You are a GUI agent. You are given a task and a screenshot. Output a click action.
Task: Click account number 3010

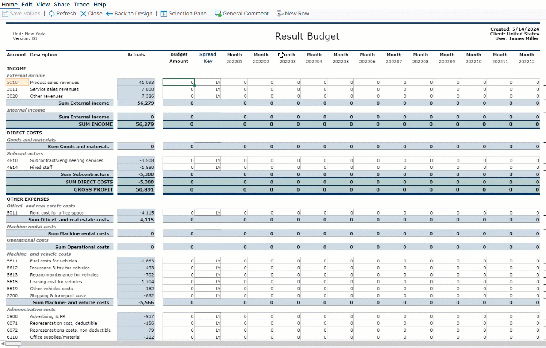coord(12,83)
